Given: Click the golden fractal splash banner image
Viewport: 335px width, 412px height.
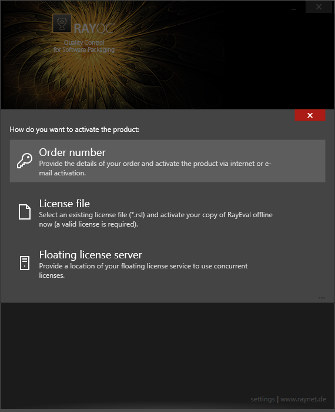Looking at the screenshot, I should tap(168, 55).
